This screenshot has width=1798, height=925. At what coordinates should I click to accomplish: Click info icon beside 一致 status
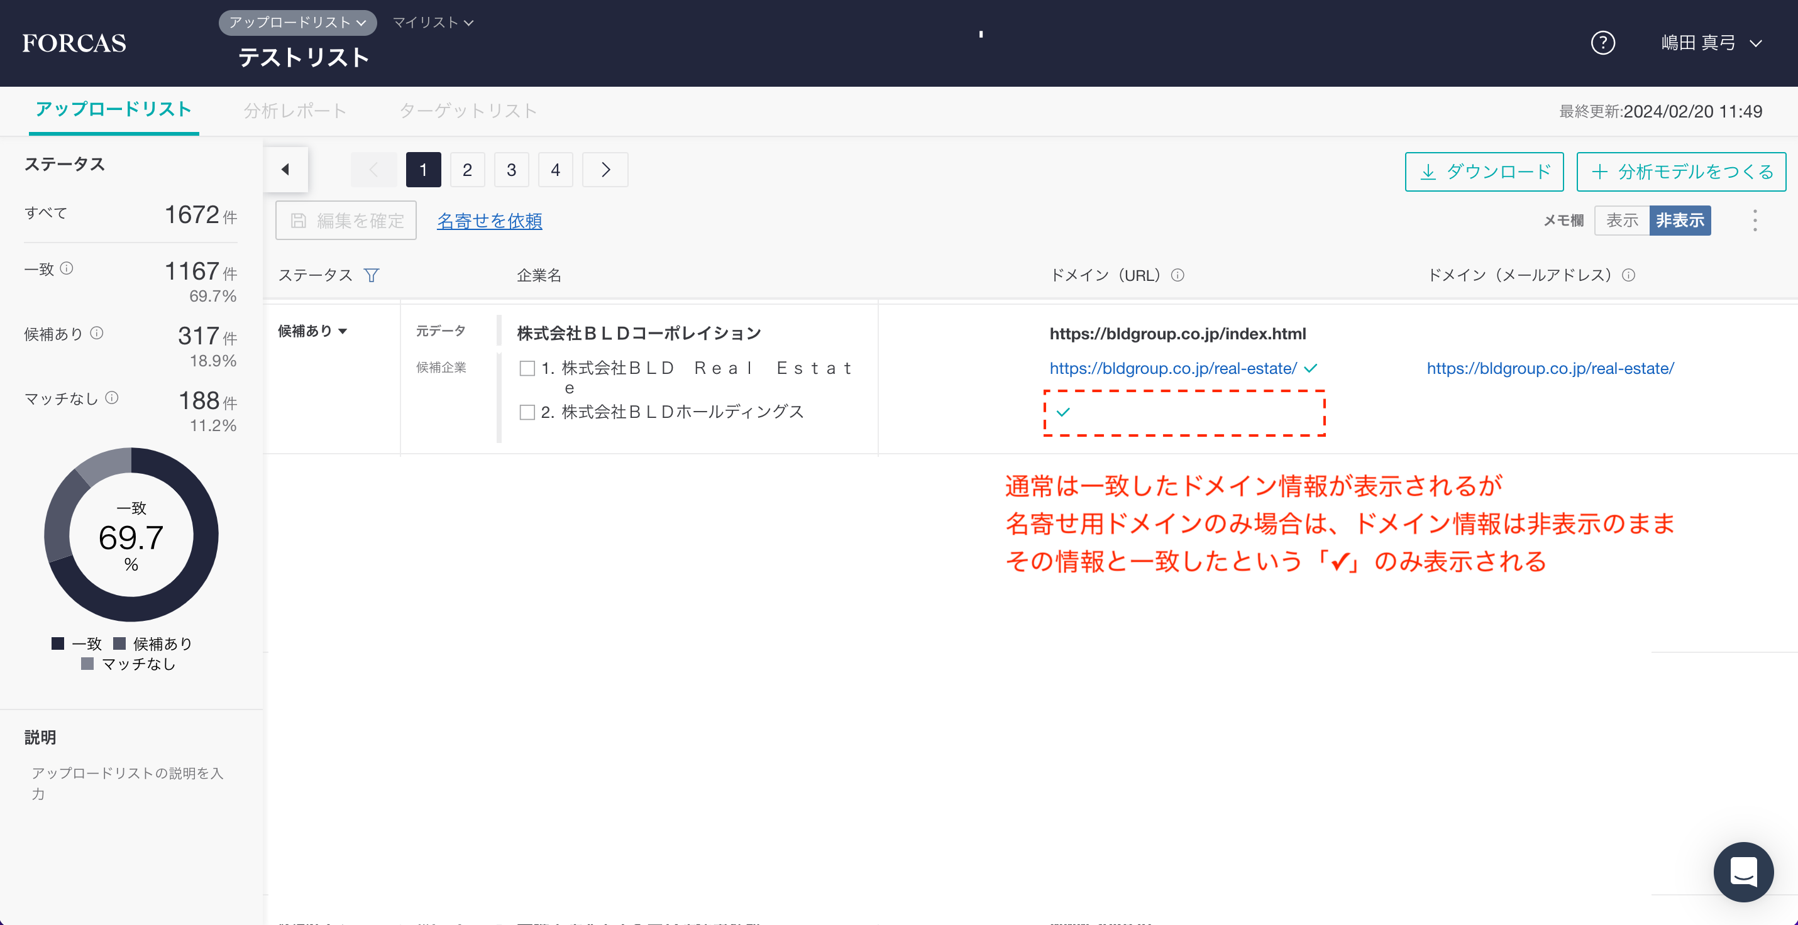tap(67, 268)
